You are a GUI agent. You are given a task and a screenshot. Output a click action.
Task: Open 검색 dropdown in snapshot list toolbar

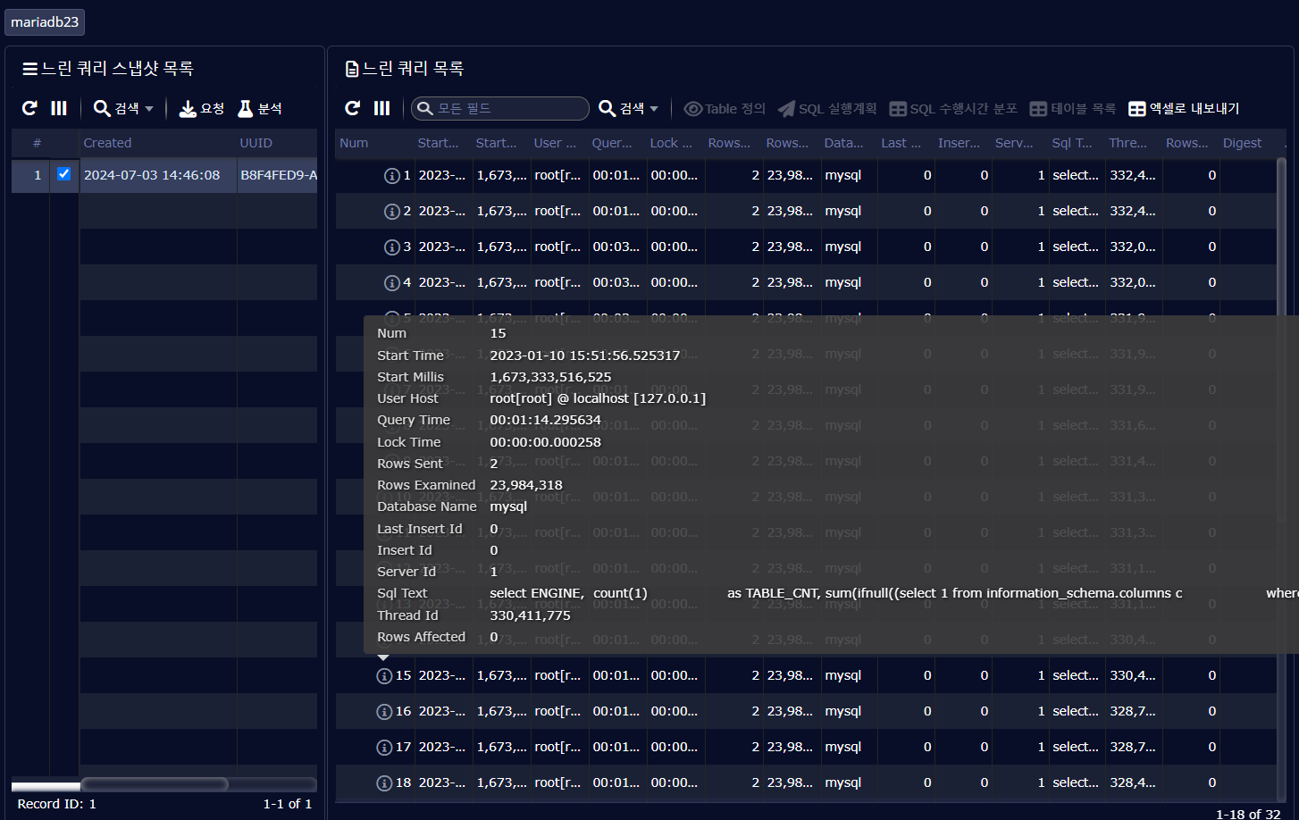tap(124, 108)
